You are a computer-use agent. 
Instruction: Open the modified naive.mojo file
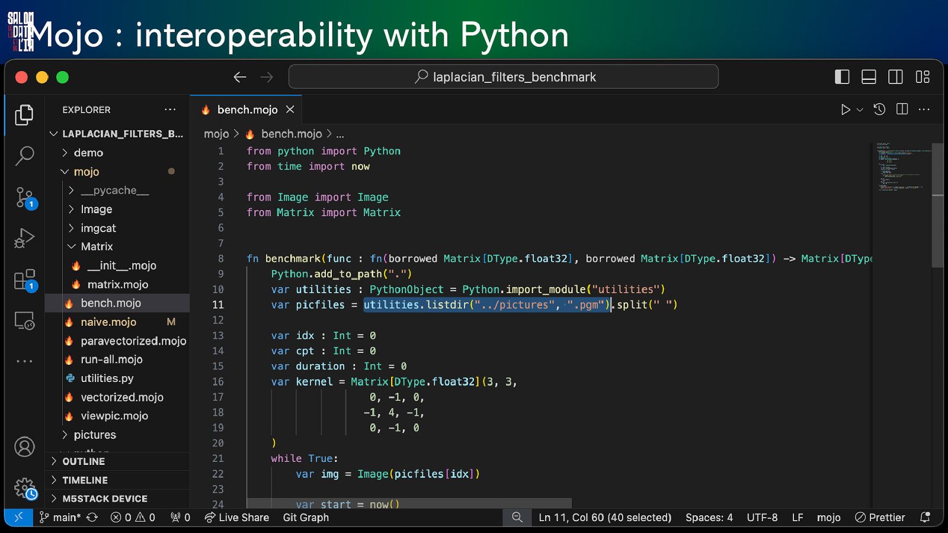tap(117, 322)
